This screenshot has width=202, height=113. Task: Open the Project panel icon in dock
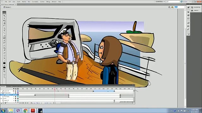[x=188, y=34]
